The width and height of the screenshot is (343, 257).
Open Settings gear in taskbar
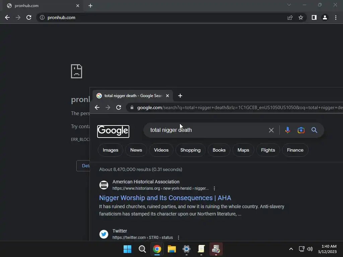pyautogui.click(x=186, y=249)
